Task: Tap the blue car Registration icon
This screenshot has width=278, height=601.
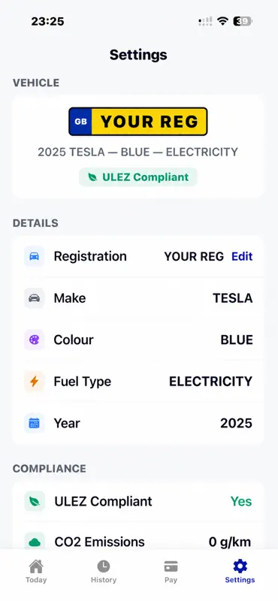Action: click(x=34, y=256)
